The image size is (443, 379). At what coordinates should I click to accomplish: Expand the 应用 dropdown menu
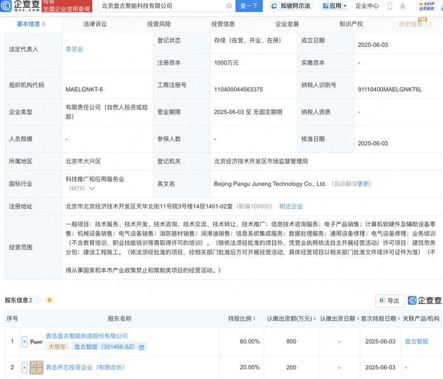click(x=334, y=6)
